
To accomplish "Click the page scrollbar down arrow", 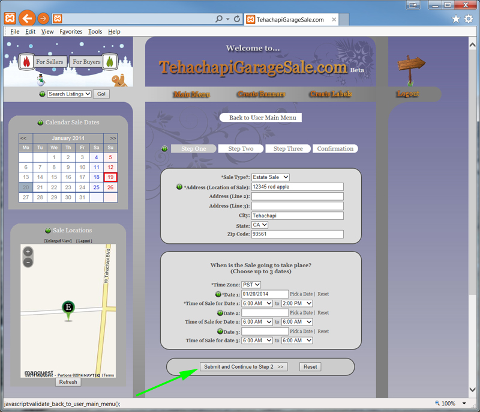I will tap(473, 390).
